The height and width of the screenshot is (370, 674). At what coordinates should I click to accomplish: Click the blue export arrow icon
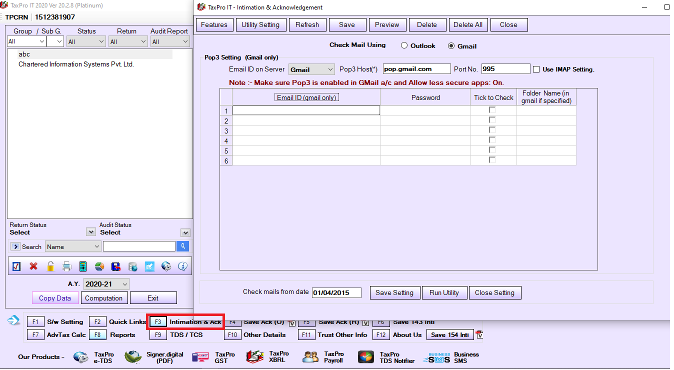149,266
